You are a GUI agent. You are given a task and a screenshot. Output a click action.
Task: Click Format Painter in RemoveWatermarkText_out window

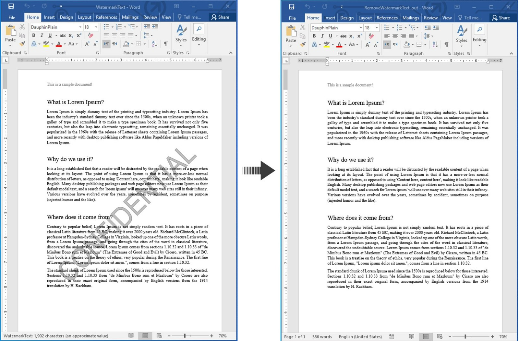[303, 45]
